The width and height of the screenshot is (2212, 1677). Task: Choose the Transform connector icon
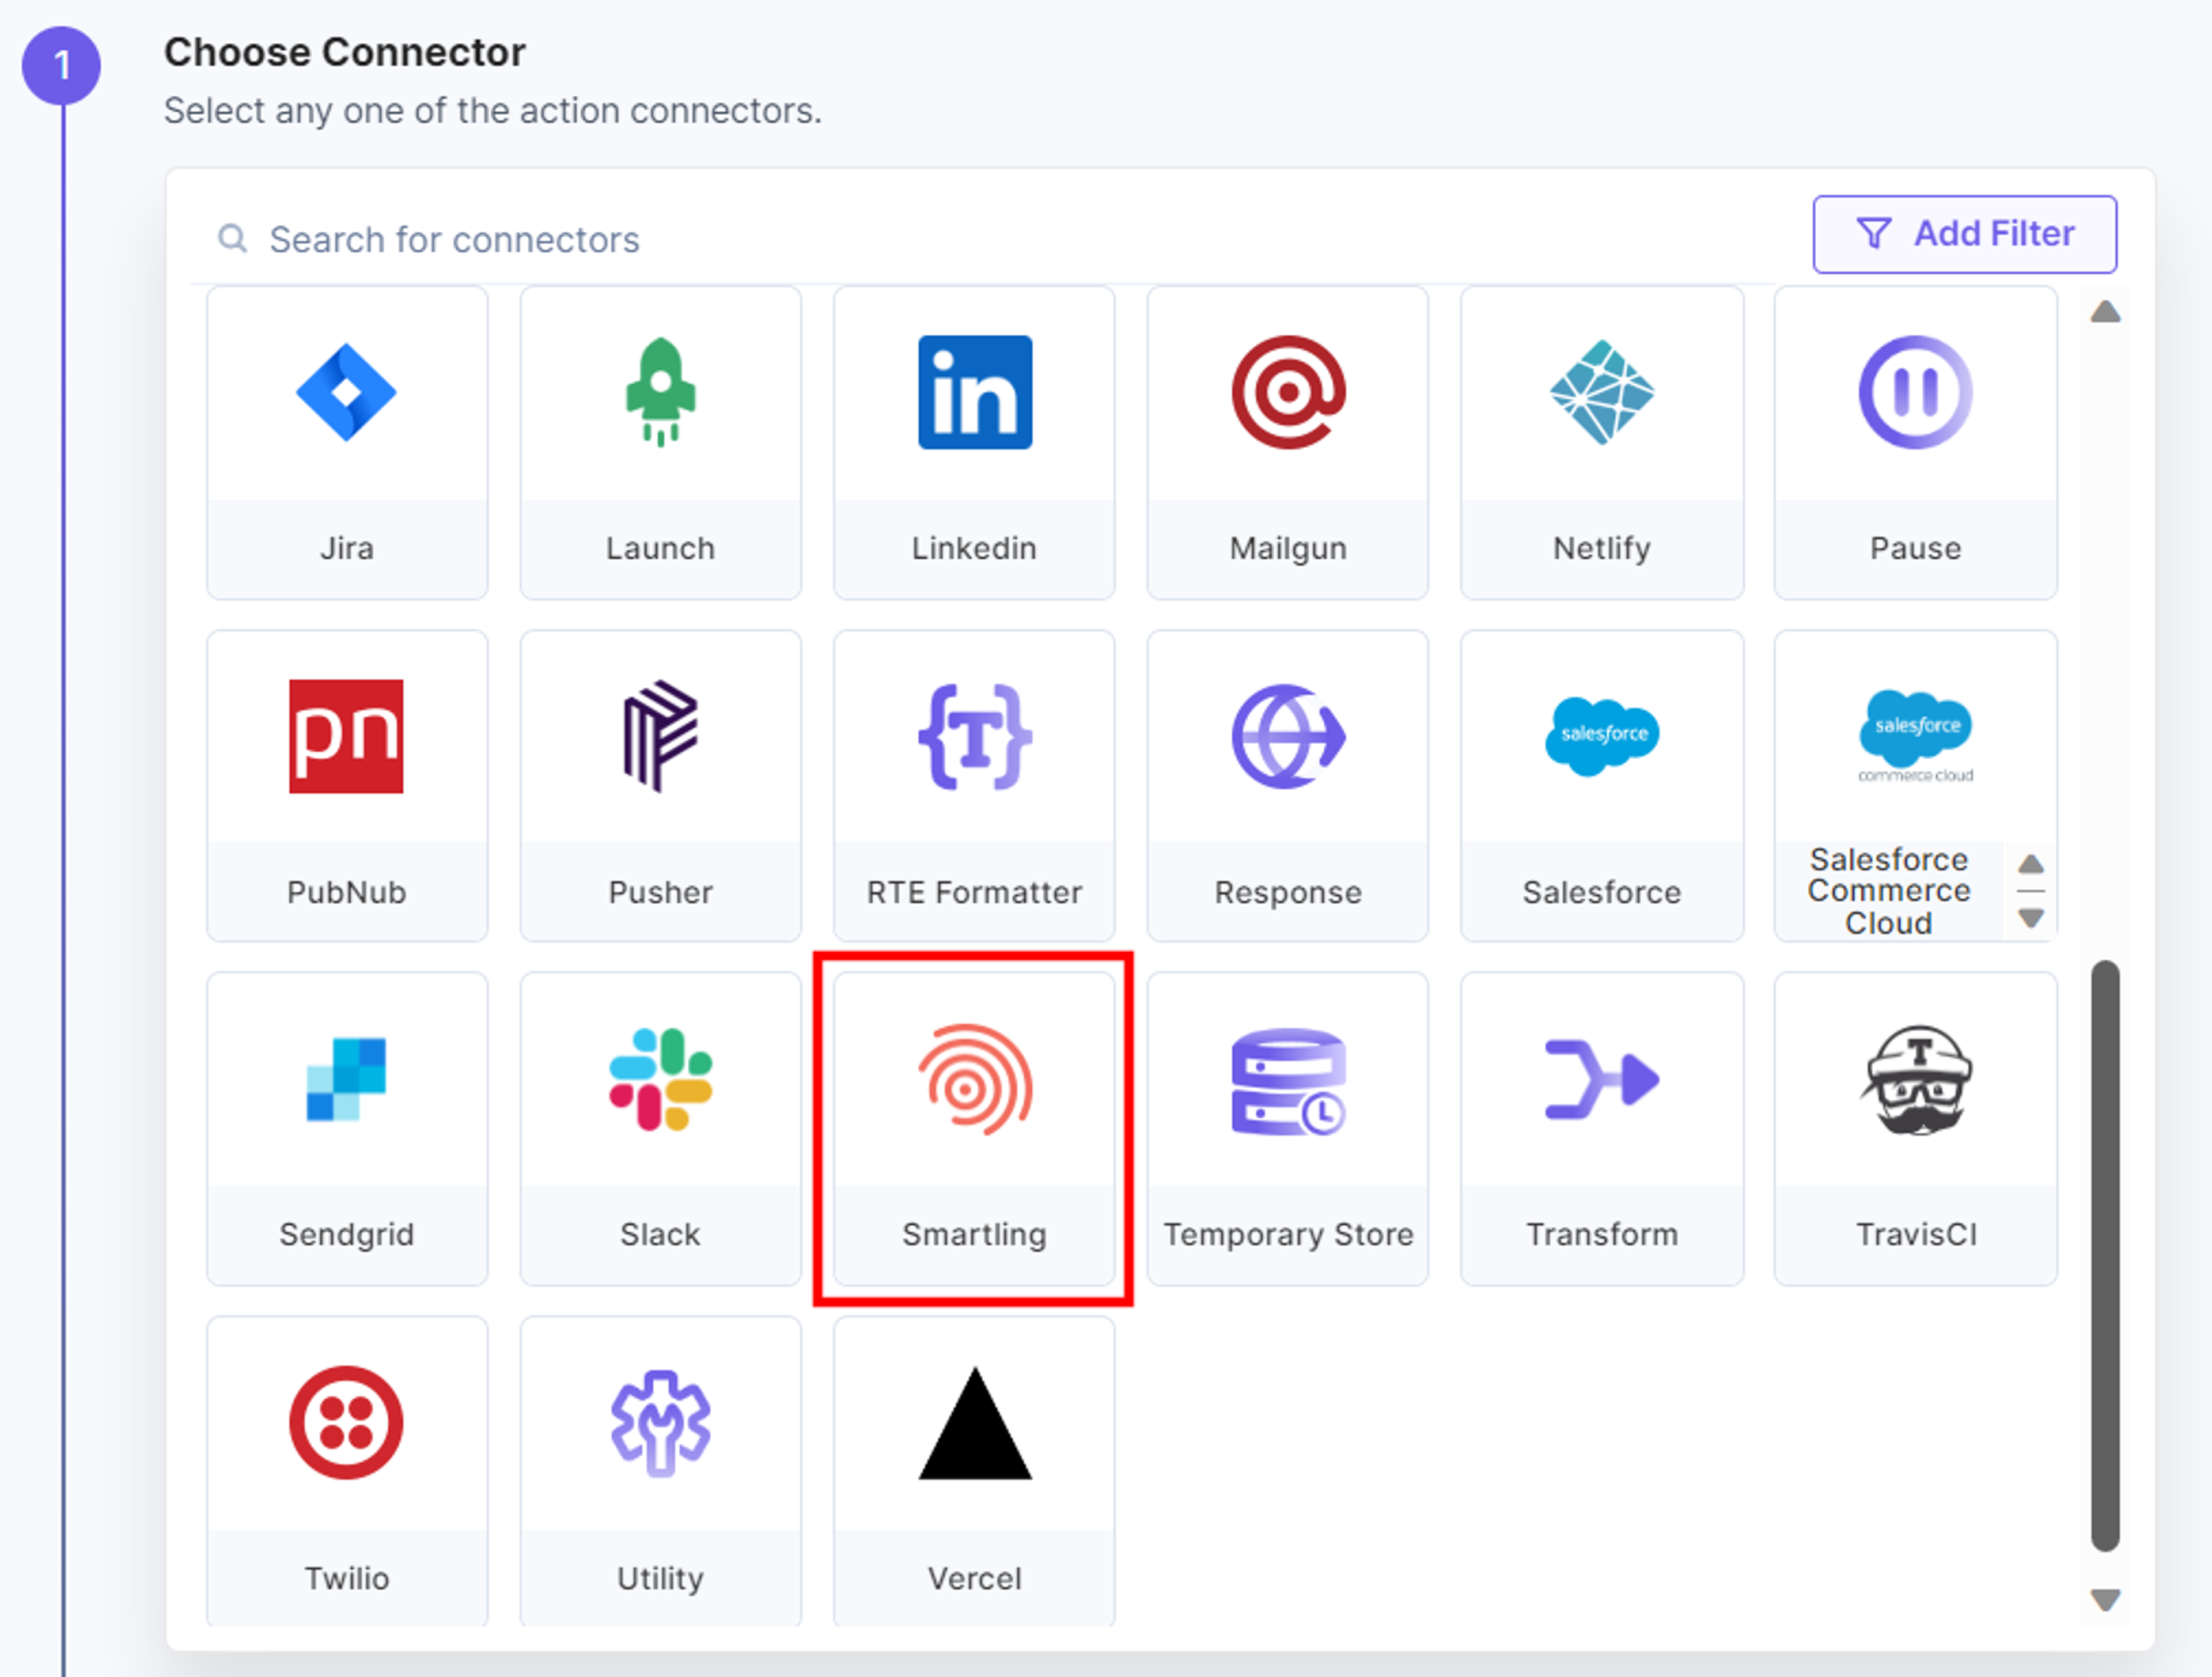[1602, 1079]
